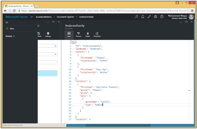Click the filter input field in Document Explorer
This screenshot has width=197, height=129.
point(48,62)
